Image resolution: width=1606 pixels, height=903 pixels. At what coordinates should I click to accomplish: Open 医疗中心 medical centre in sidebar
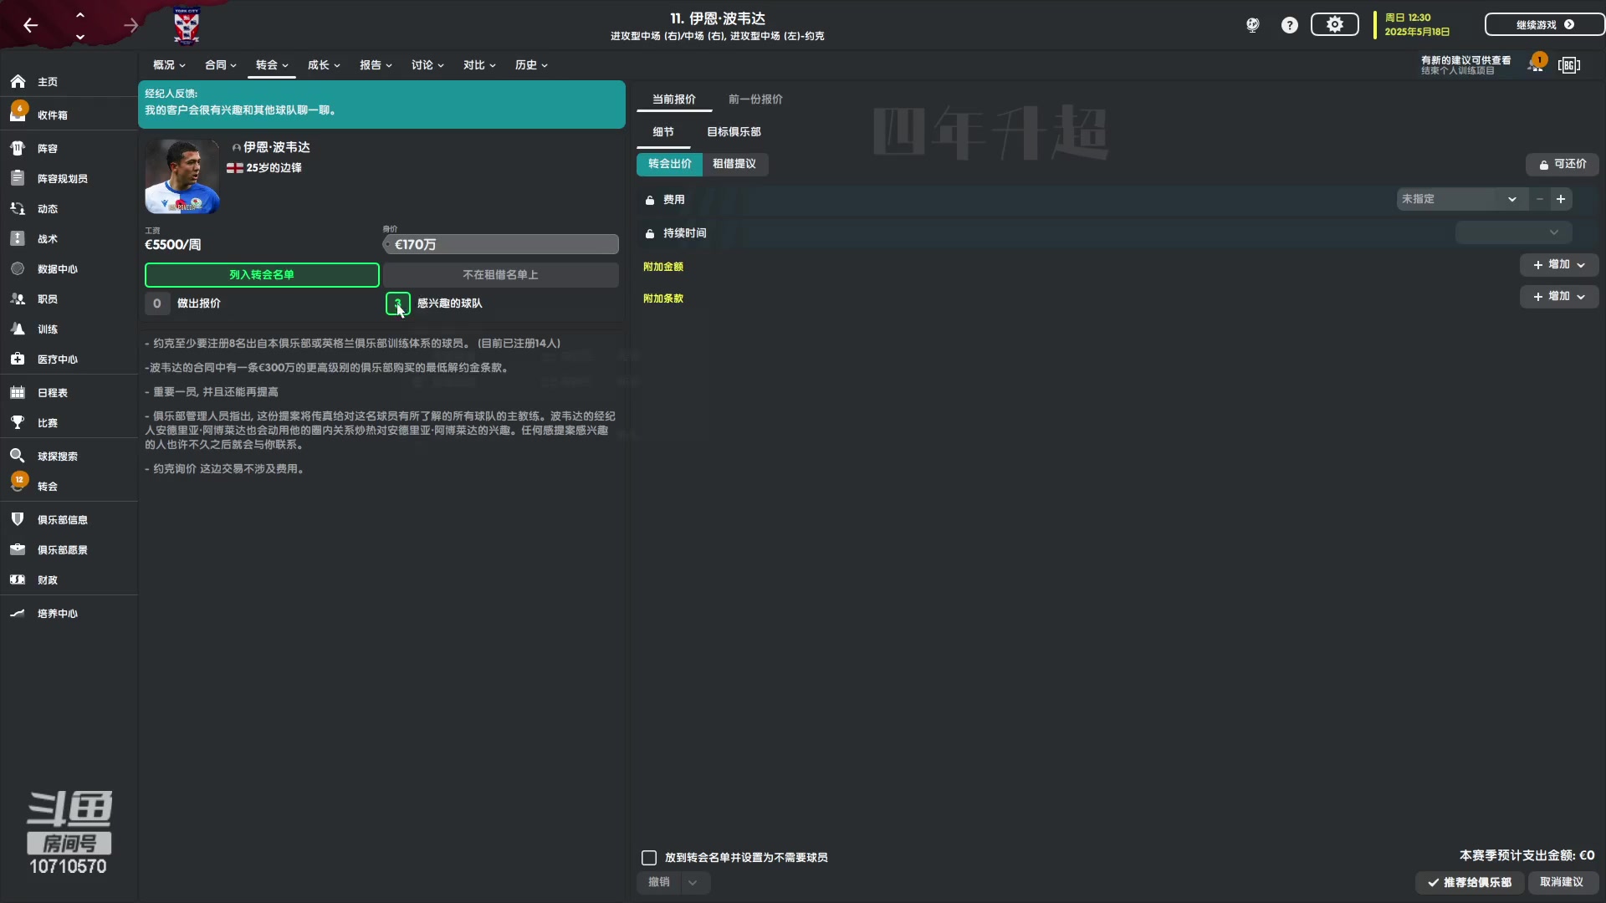57,360
